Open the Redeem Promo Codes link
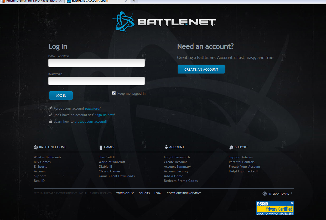This screenshot has height=220, width=326. (181, 181)
